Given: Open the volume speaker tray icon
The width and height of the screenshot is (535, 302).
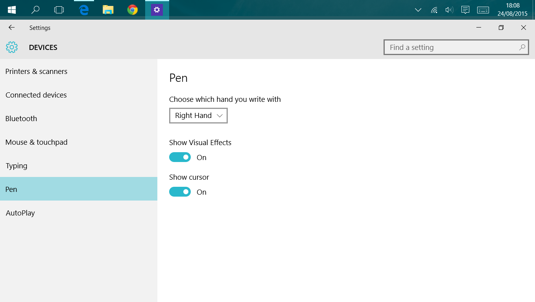Looking at the screenshot, I should 449,10.
